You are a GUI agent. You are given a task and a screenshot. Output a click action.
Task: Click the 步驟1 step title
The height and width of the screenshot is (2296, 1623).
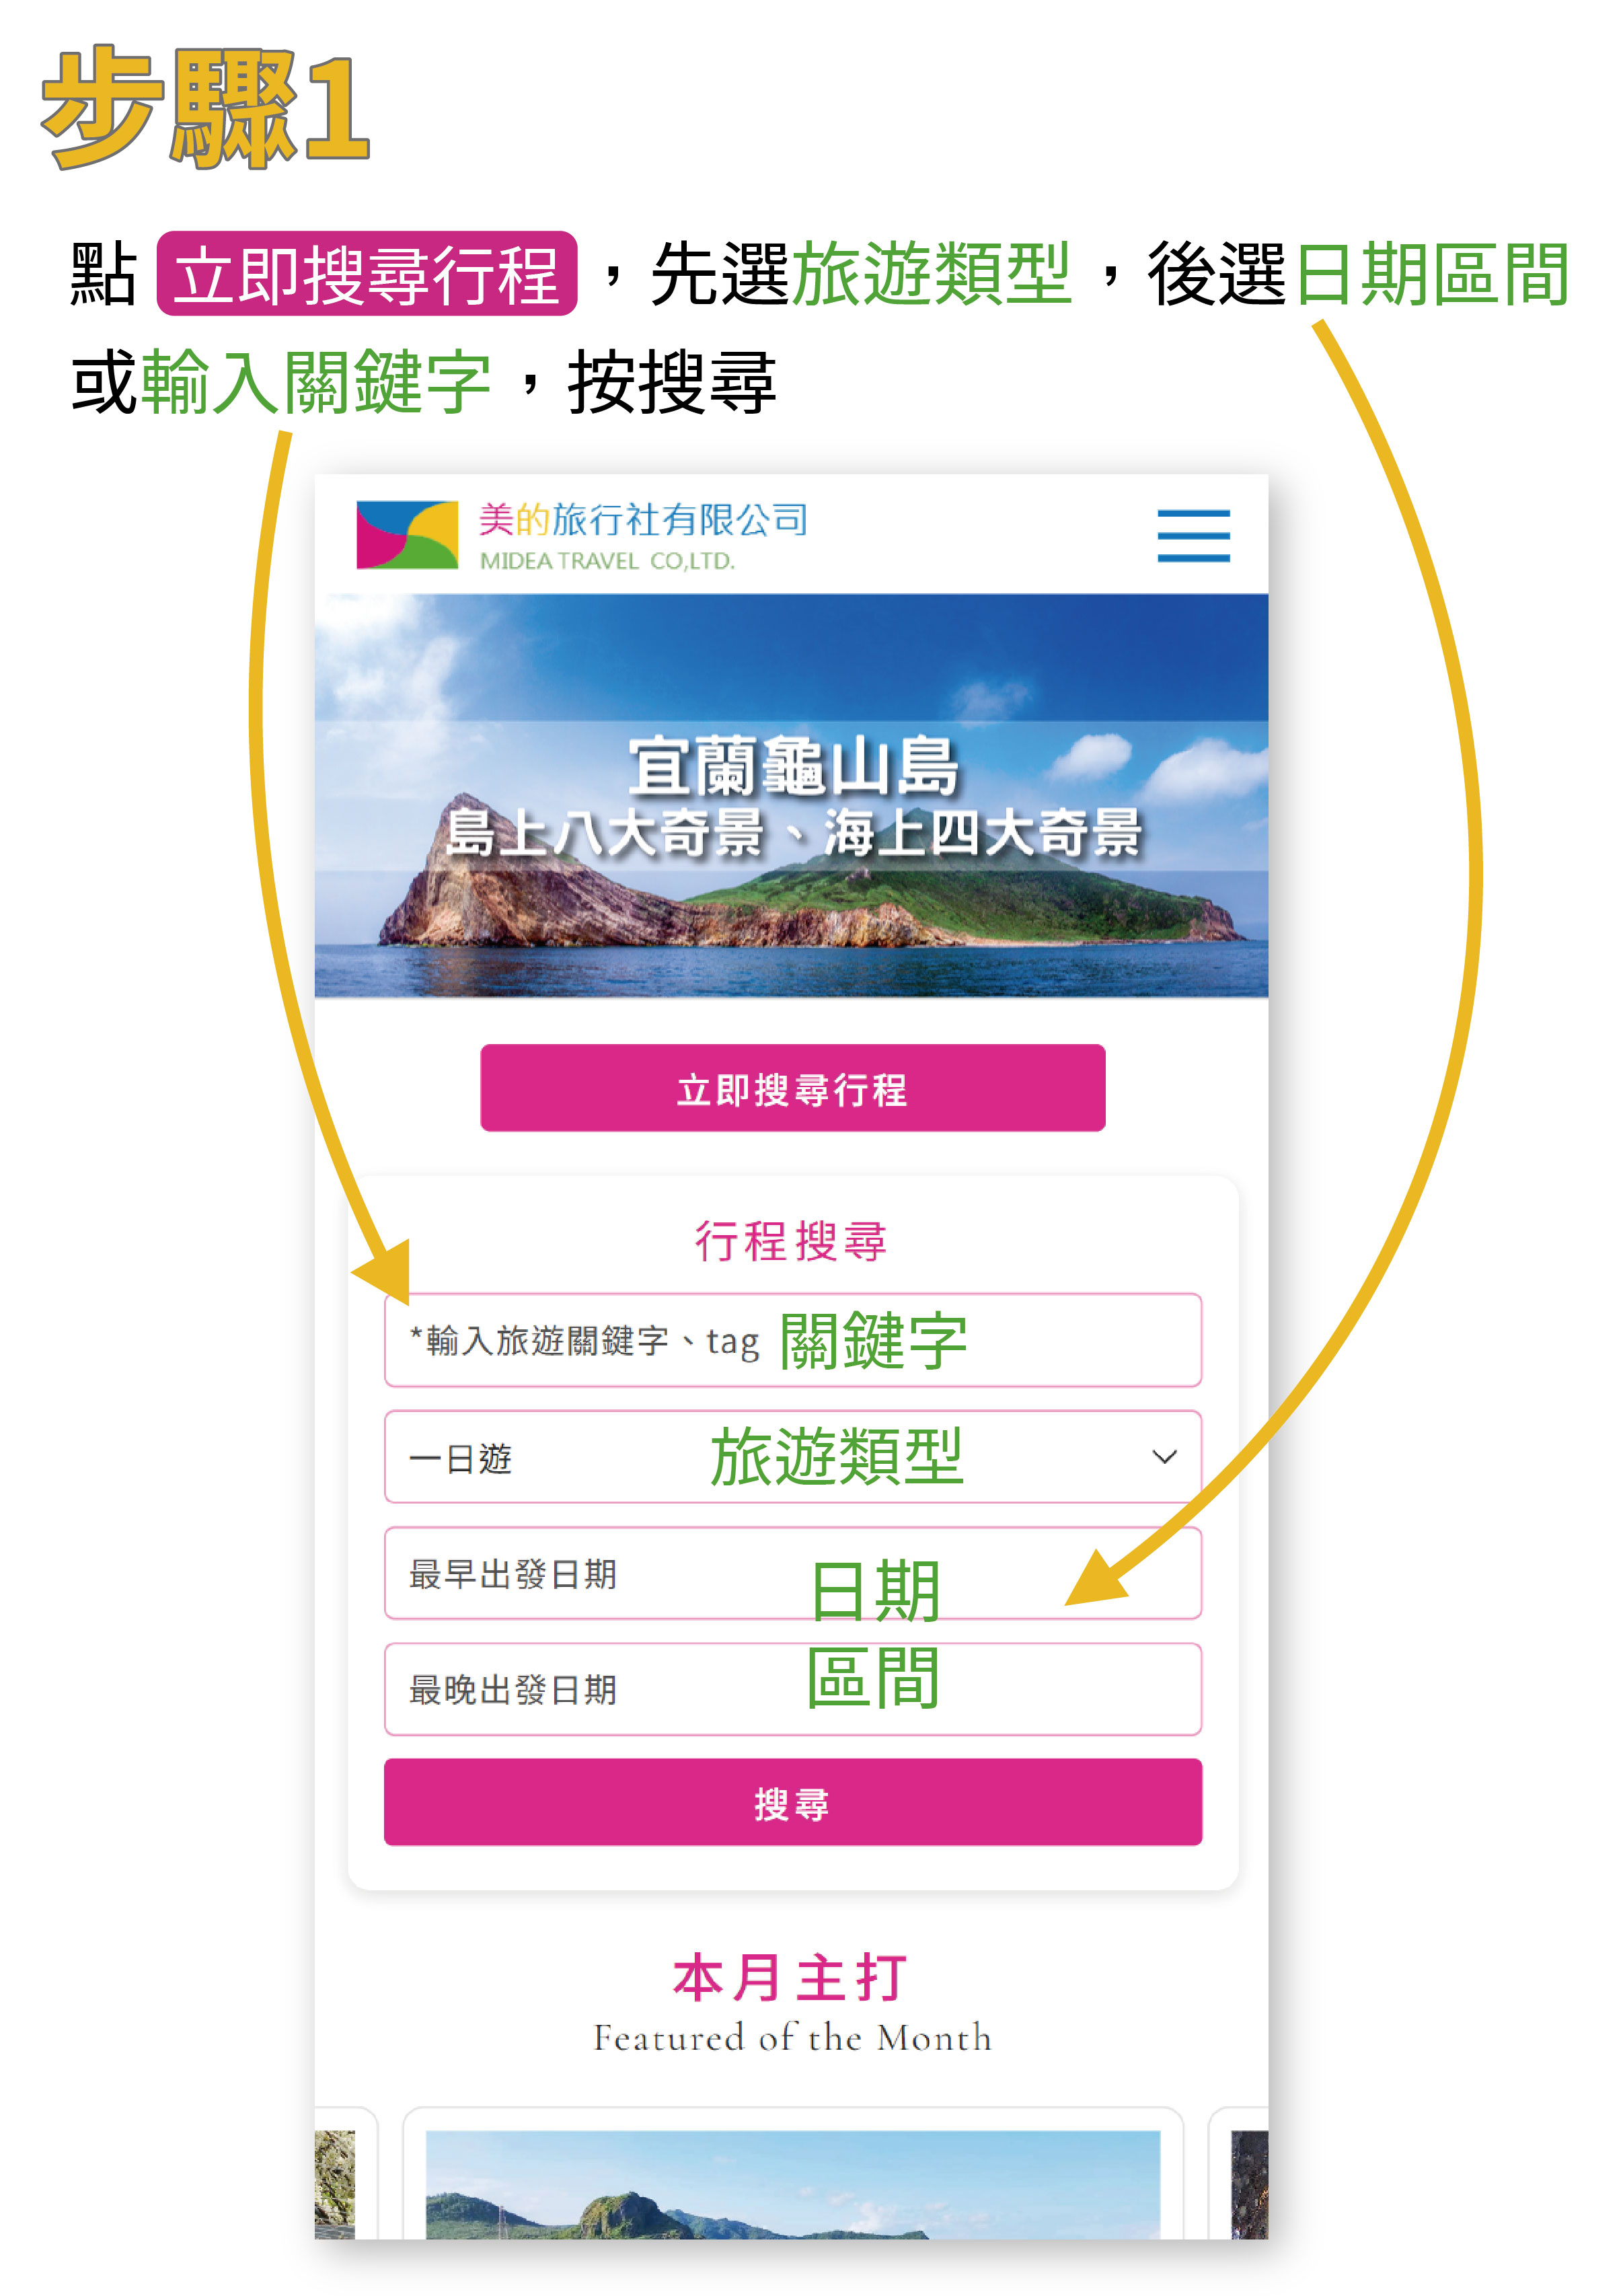[206, 107]
